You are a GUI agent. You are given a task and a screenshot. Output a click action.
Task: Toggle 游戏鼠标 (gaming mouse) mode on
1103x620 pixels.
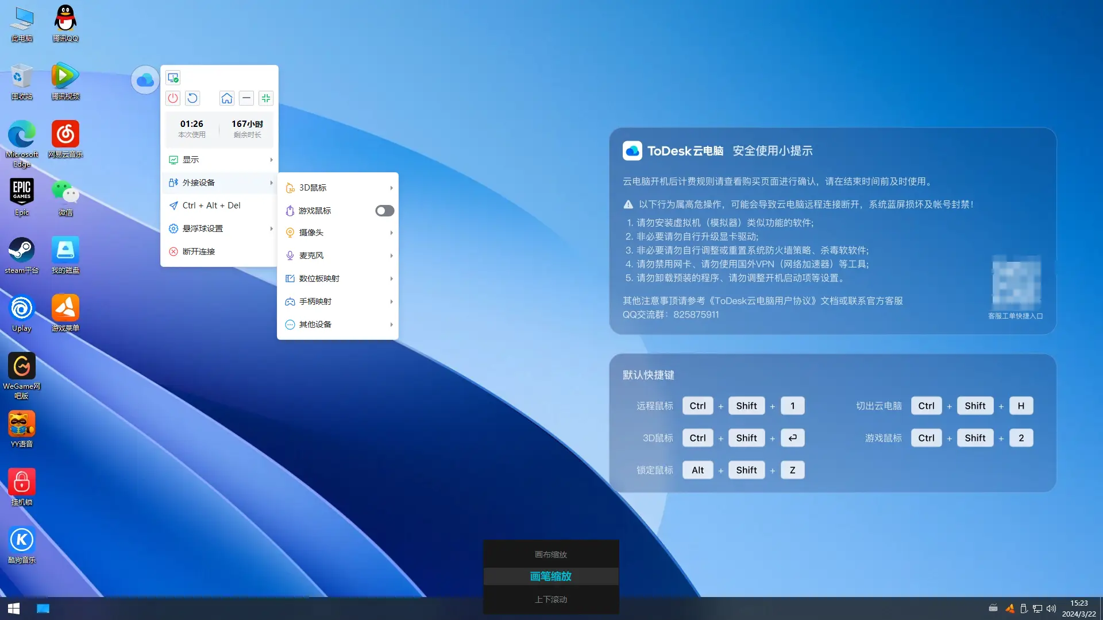(x=383, y=211)
